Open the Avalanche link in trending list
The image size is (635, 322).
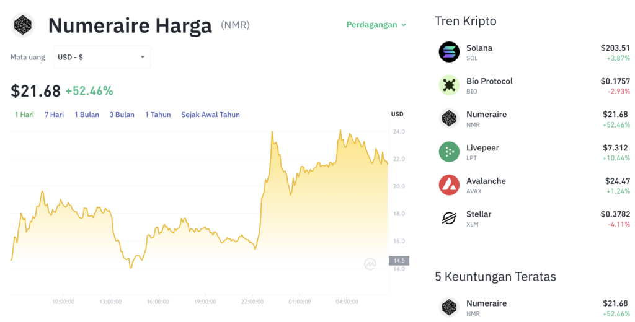(486, 181)
